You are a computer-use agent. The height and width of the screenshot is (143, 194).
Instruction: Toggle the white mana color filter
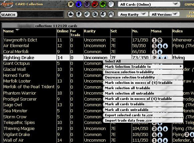tap(71, 4)
